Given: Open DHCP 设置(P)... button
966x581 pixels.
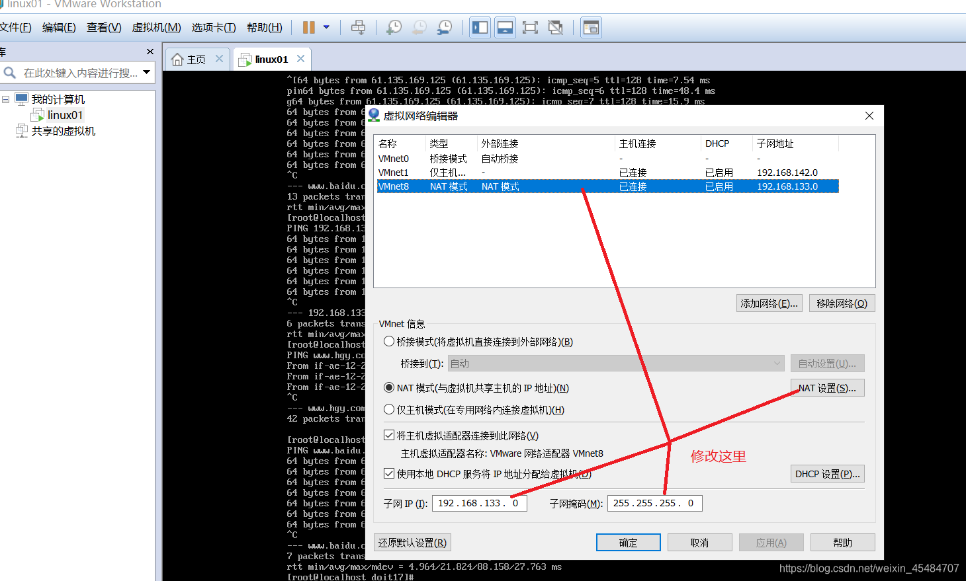Looking at the screenshot, I should [827, 474].
